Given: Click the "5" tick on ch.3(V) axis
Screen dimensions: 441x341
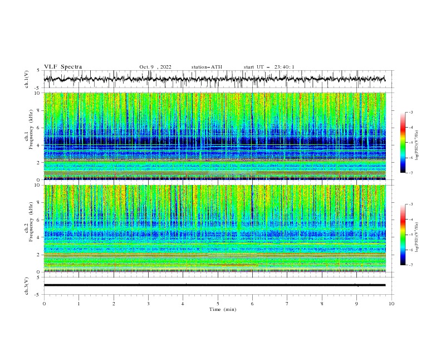Looking at the screenshot, I should click(39, 277).
